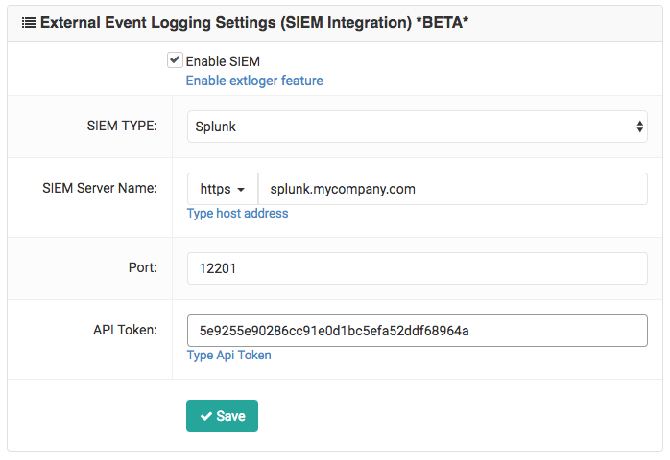Focus the SIEM server name field splunk.mycompany.com
Viewport: 670px width, 460px height.
(453, 189)
